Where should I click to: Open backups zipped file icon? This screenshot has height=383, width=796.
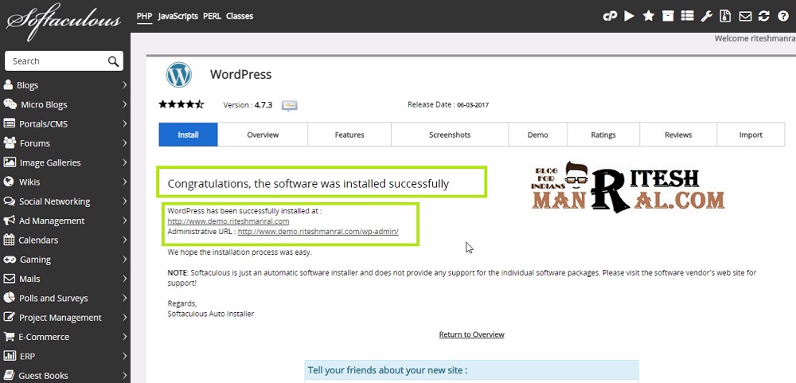coord(725,16)
